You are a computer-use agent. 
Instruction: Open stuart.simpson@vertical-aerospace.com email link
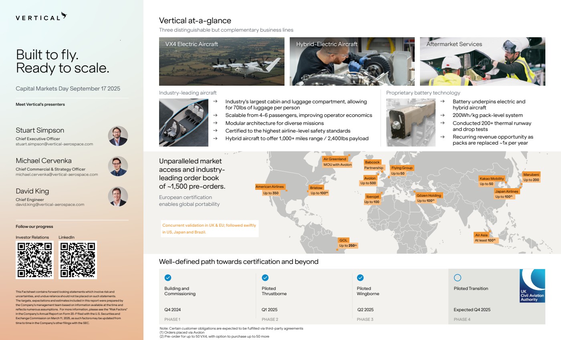coord(54,144)
